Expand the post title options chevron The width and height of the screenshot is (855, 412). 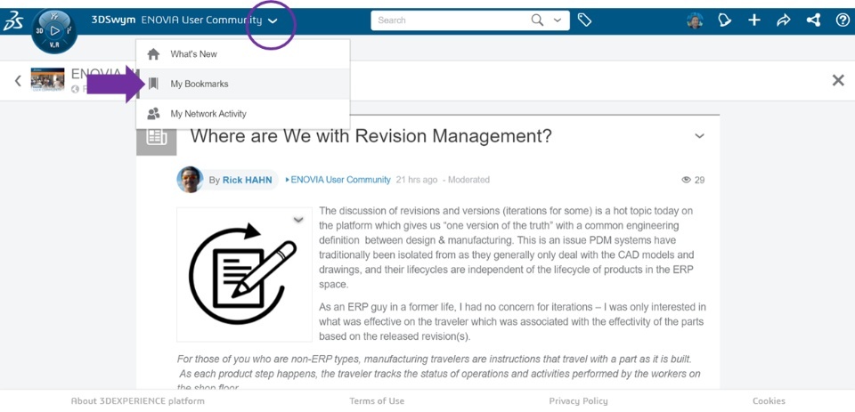pos(700,136)
